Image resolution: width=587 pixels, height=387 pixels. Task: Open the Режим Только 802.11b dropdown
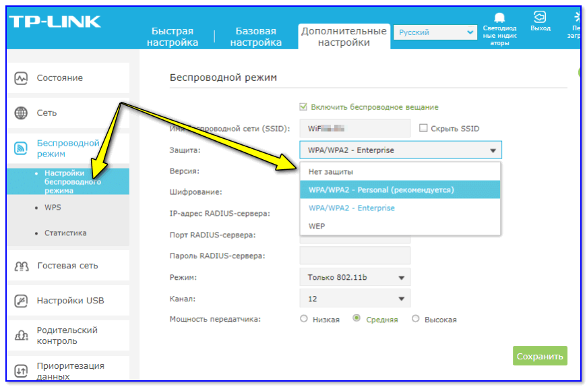(355, 278)
